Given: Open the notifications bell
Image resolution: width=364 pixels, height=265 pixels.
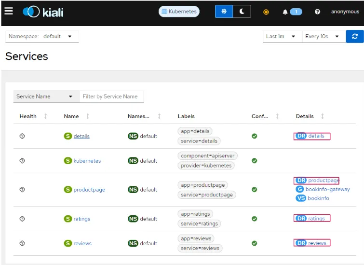Looking at the screenshot, I should (285, 12).
